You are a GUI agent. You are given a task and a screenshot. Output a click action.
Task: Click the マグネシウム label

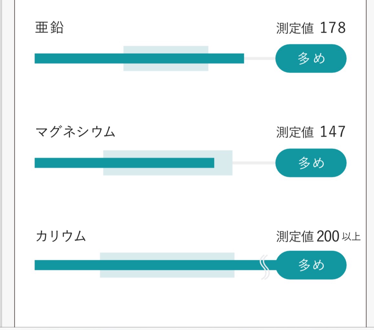75,132
